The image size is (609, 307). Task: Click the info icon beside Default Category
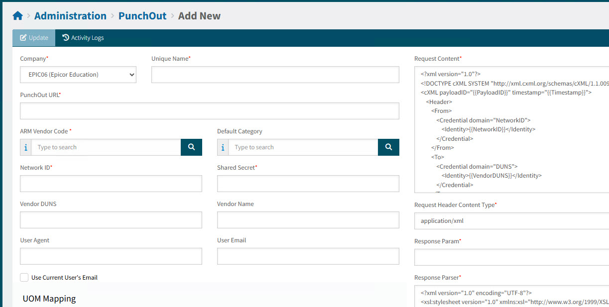coord(223,147)
